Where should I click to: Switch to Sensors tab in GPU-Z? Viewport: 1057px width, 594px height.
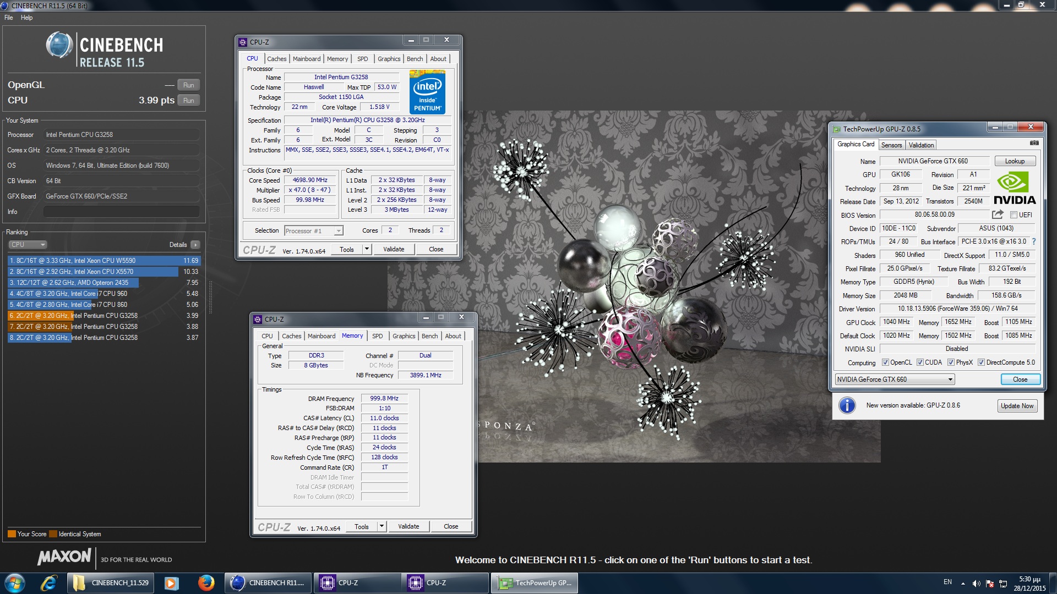click(x=891, y=145)
